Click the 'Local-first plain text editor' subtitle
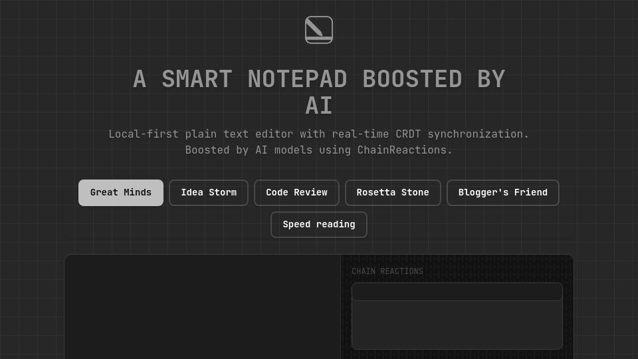 [318, 134]
